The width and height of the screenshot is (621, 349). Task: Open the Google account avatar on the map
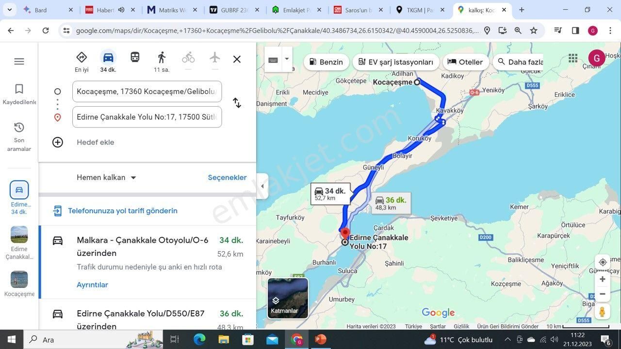coord(597,58)
